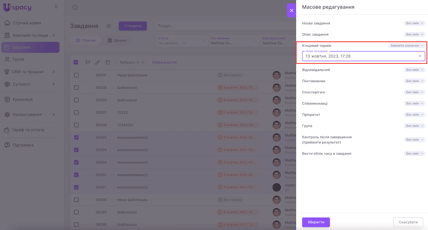Click Налаштування gear icon in sidebar
This screenshot has width=428, height=230.
click(7, 115)
